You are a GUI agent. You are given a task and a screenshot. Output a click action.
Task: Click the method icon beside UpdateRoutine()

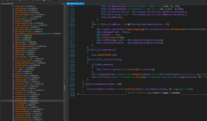13,100
